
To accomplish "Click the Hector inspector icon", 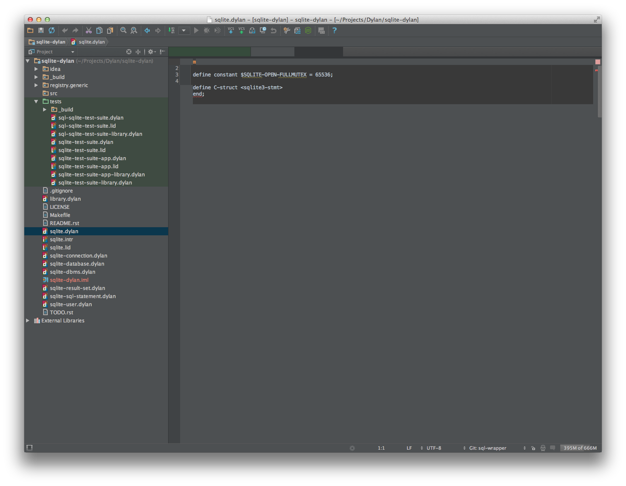I will pyautogui.click(x=543, y=448).
